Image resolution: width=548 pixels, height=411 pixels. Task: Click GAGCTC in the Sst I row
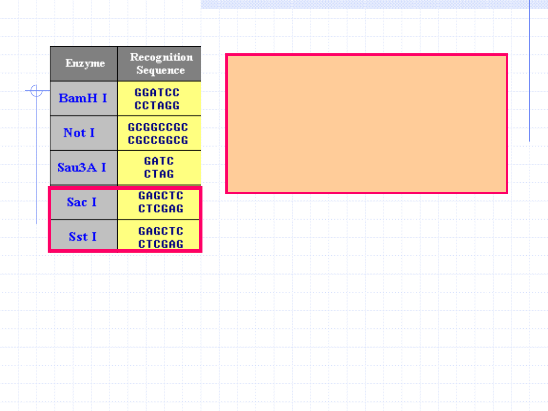pyautogui.click(x=161, y=231)
